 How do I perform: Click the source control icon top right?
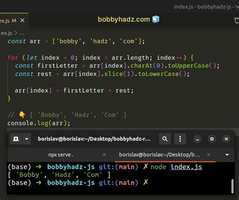click(x=236, y=21)
